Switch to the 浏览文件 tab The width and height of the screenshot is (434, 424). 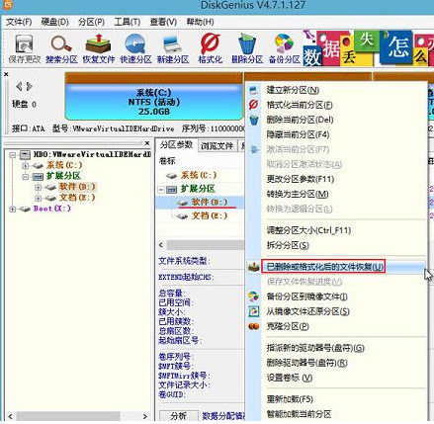pos(217,145)
